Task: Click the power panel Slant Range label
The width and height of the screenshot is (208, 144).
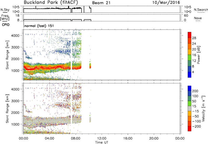Action: coord(7,55)
